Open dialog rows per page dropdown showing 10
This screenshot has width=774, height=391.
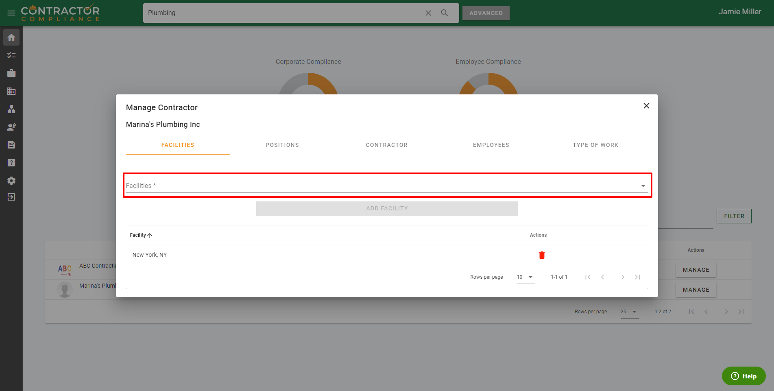coord(525,277)
